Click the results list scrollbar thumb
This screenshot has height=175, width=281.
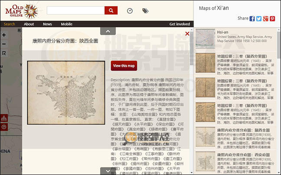pyautogui.click(x=279, y=45)
